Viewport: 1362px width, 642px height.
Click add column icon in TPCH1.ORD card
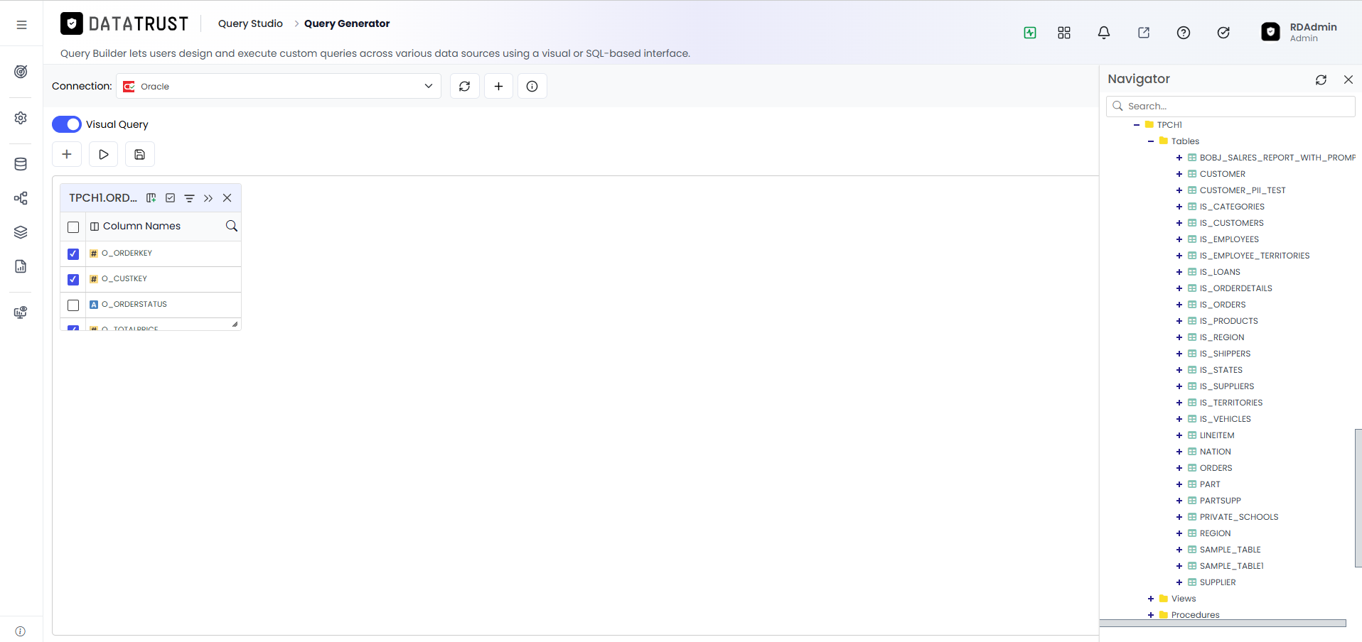tap(151, 198)
